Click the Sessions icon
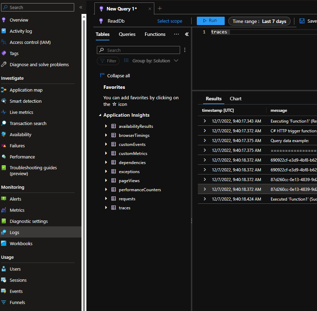The image size is (317, 311). (x=3, y=280)
